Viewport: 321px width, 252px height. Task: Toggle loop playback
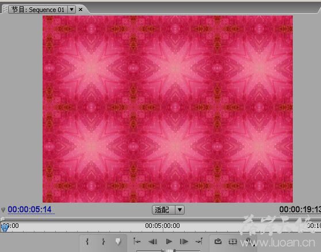pos(218,242)
